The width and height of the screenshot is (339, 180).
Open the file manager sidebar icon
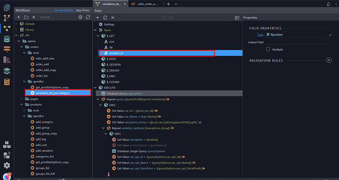click(7, 7)
